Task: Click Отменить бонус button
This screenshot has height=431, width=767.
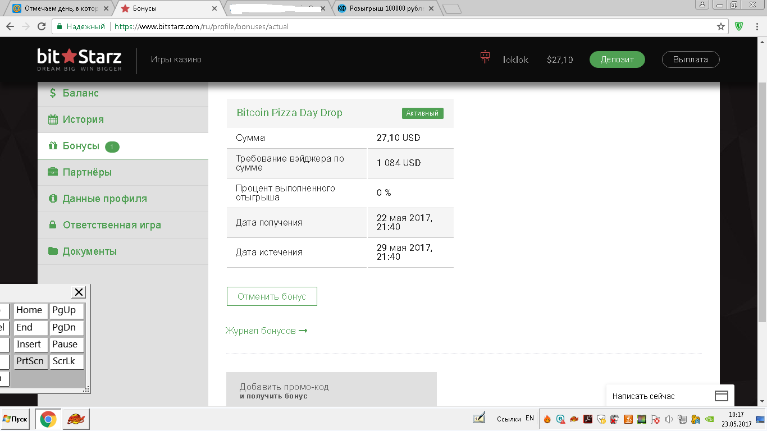Action: tap(272, 296)
